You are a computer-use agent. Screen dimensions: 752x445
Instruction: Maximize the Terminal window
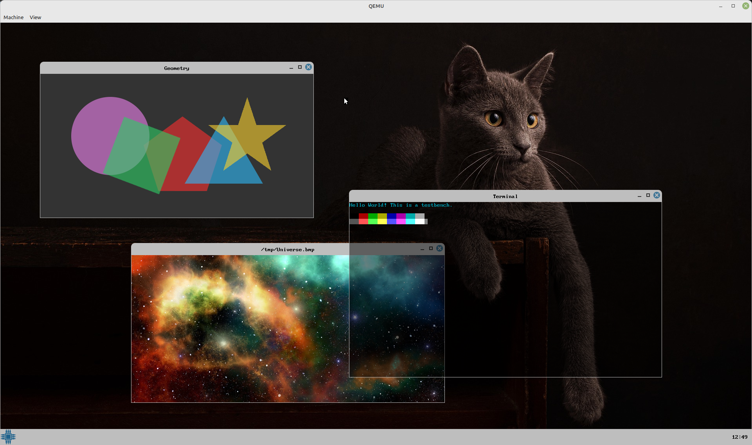point(648,195)
